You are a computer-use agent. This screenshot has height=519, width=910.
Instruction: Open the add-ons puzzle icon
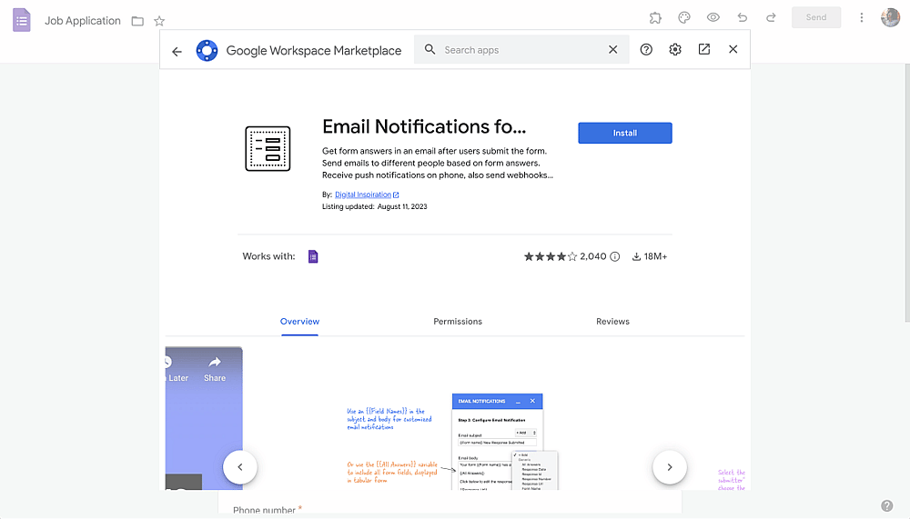click(655, 17)
